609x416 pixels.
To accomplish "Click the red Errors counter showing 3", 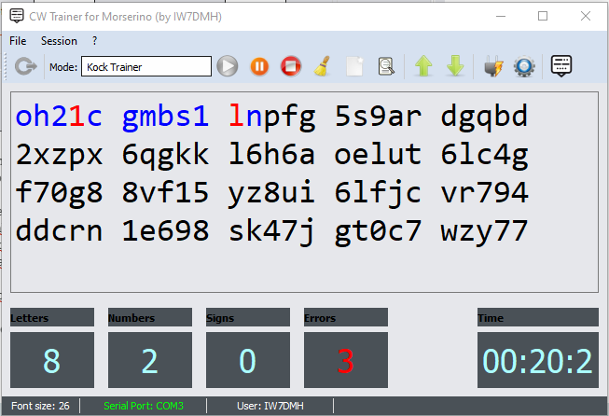I will tap(346, 360).
